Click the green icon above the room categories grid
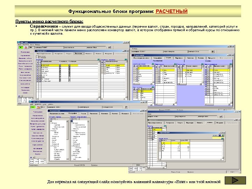Screen dimensions: 252x189 [153, 64]
